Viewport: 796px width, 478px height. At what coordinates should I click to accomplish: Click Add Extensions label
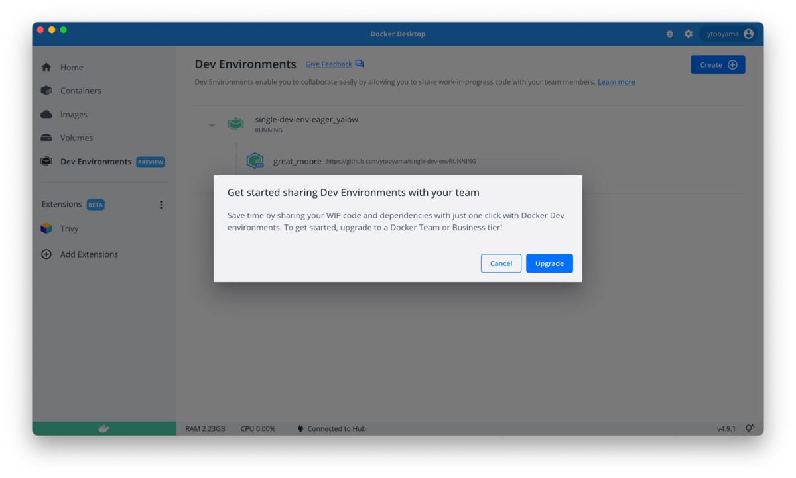(x=89, y=254)
